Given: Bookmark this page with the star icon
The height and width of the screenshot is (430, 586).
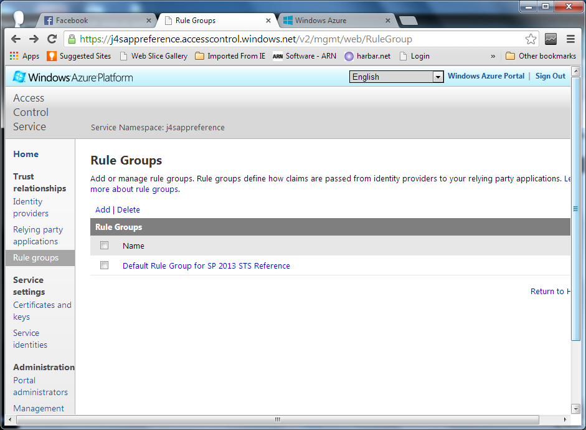Looking at the screenshot, I should click(x=531, y=39).
